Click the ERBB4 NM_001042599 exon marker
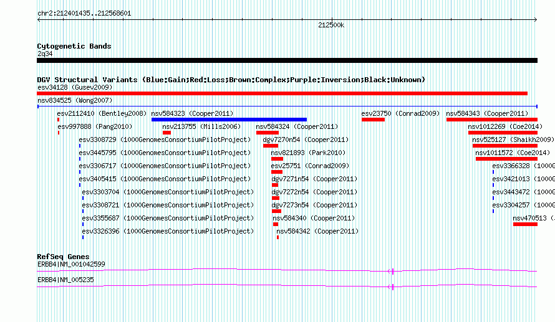 (x=391, y=271)
